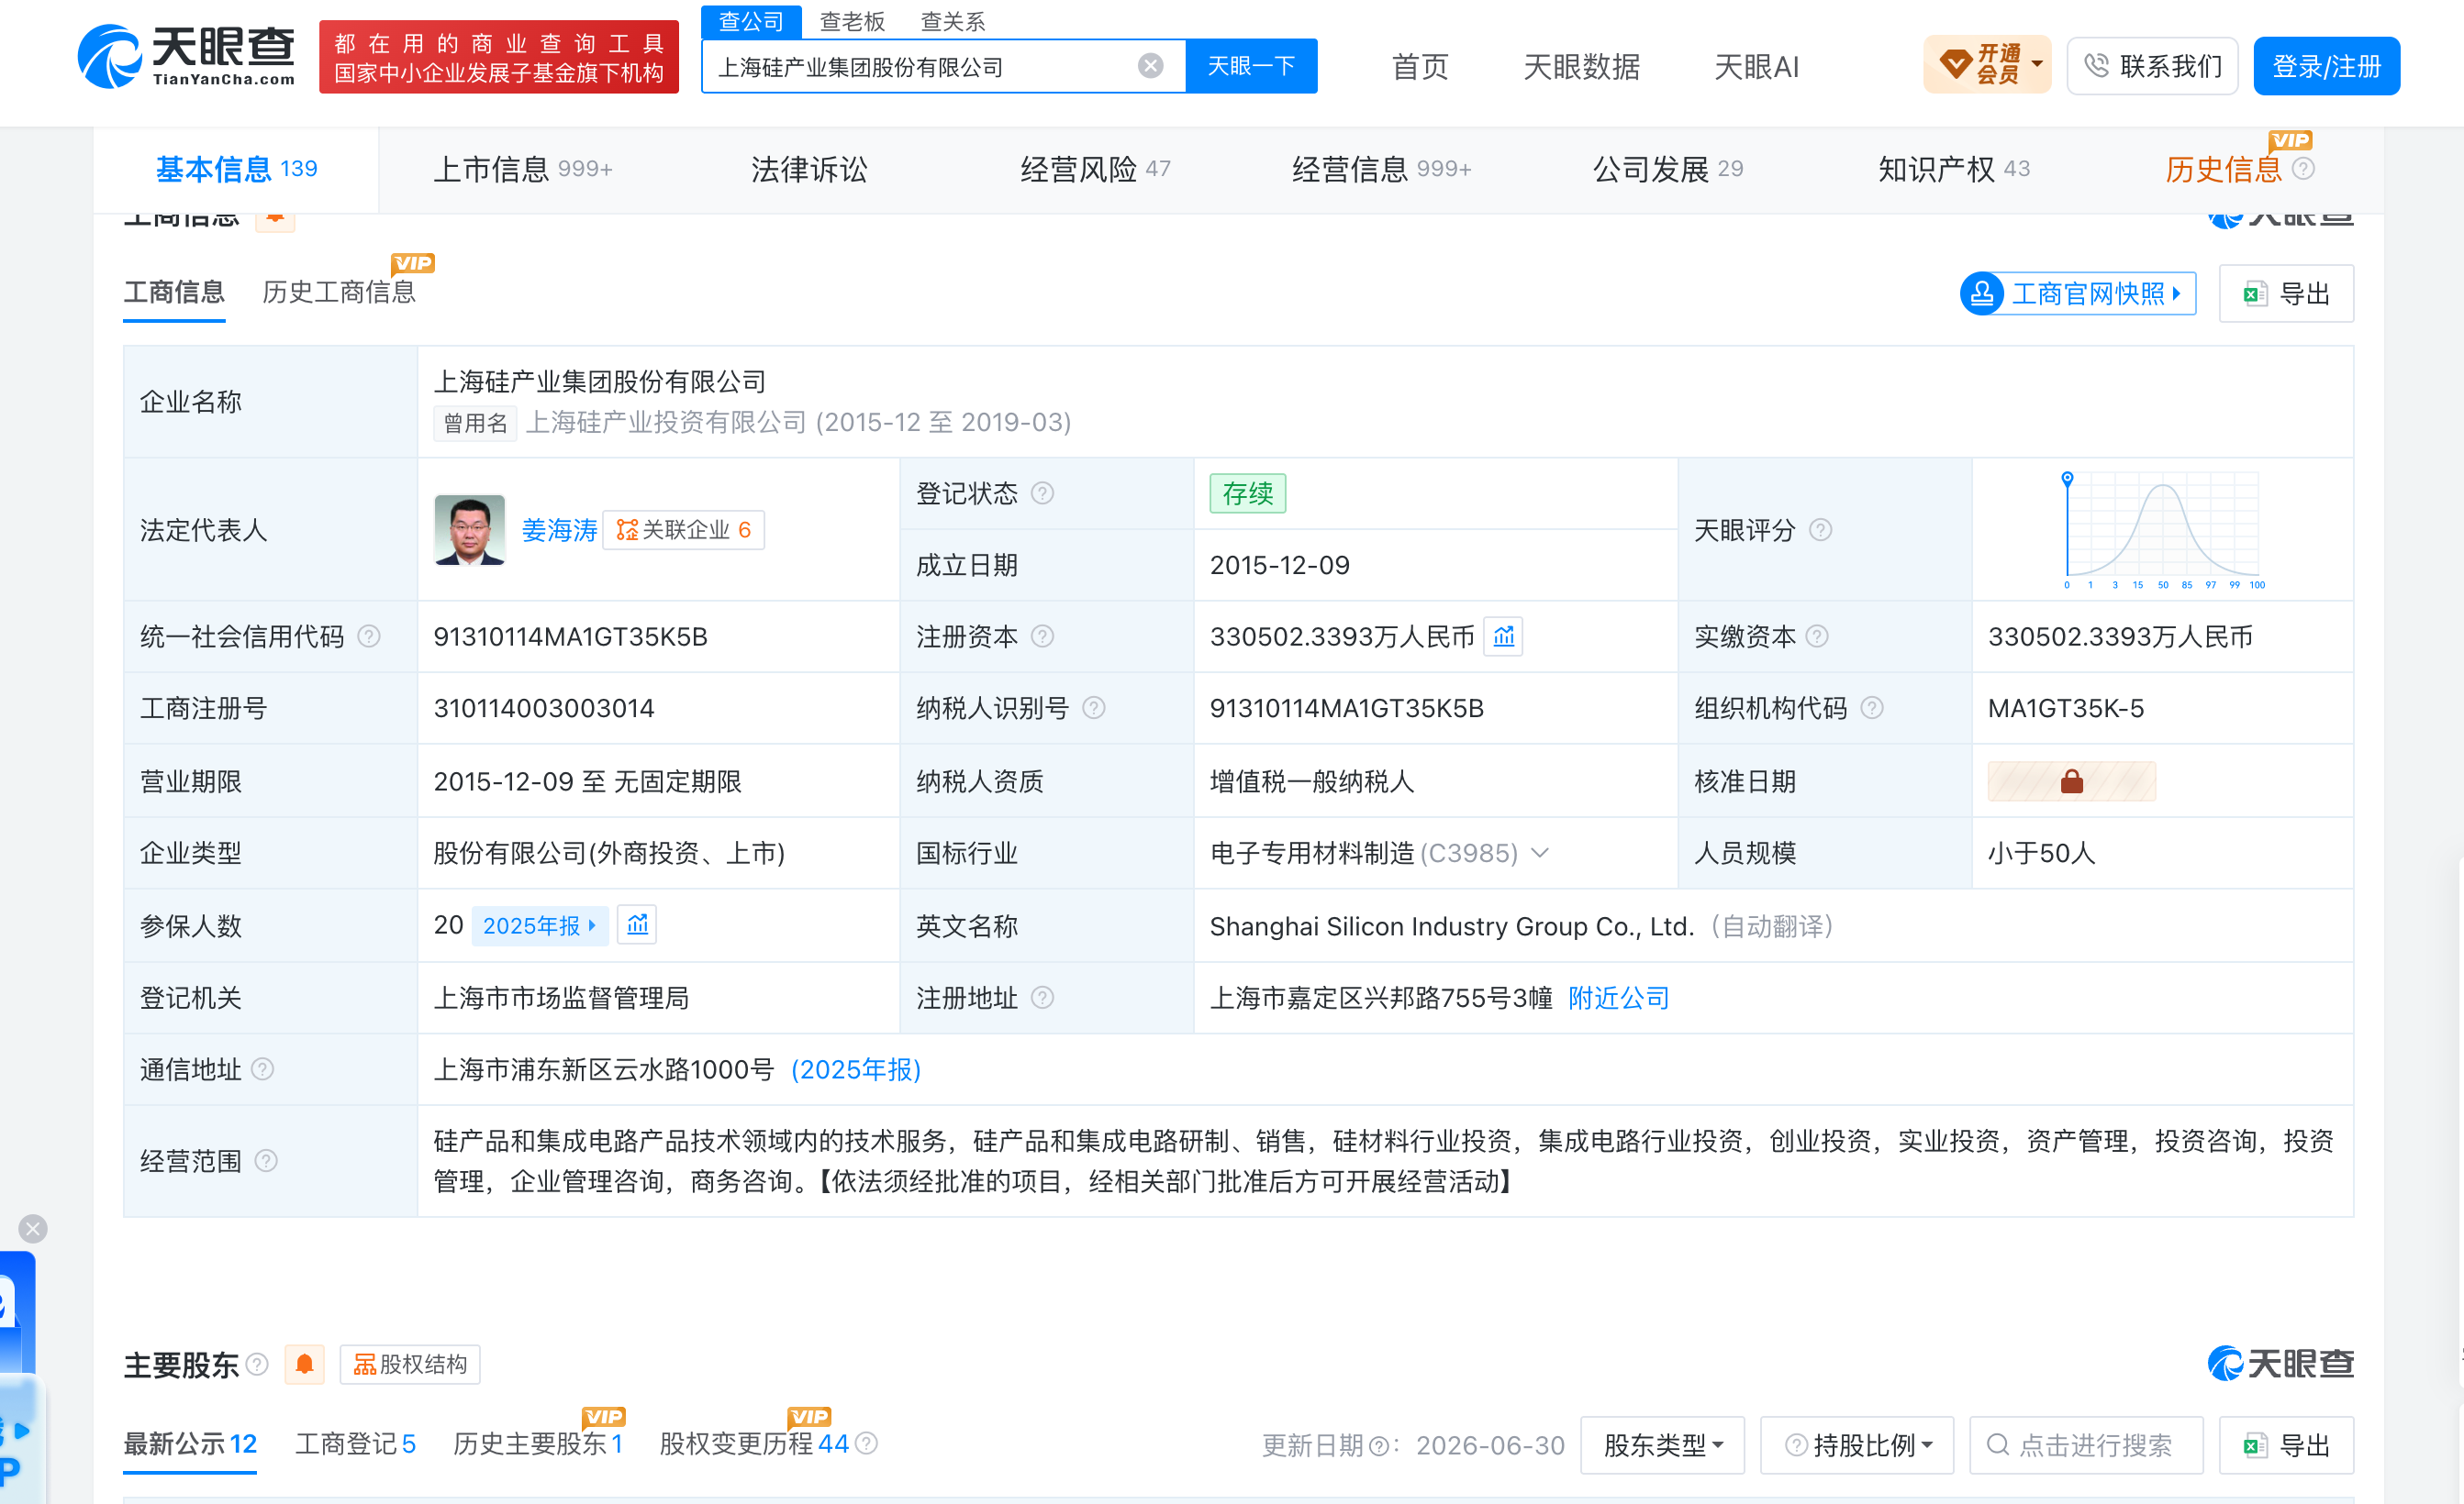Click the TianYanCha logo

tap(187, 57)
